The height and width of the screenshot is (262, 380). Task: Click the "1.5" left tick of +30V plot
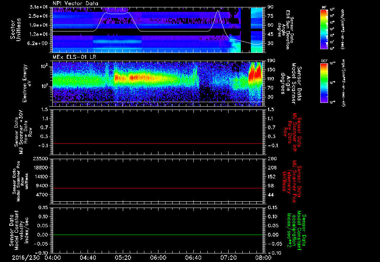[x=45, y=110]
